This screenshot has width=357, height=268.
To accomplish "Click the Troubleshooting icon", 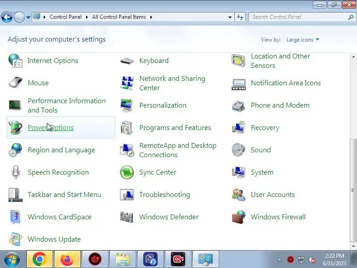I will pyautogui.click(x=127, y=195).
